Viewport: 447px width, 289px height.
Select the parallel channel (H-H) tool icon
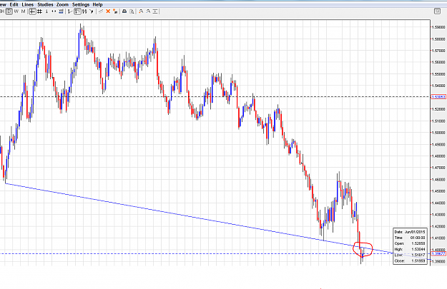pos(84,11)
